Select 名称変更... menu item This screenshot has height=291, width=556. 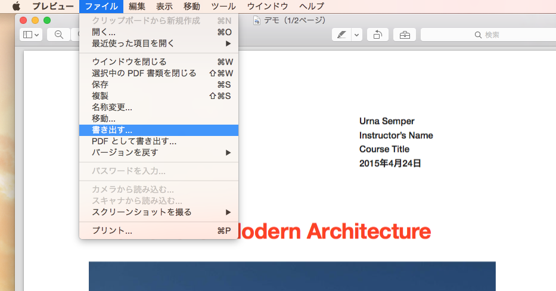click(159, 107)
